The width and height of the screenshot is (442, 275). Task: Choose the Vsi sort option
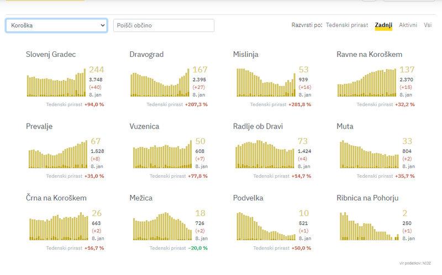pos(428,25)
